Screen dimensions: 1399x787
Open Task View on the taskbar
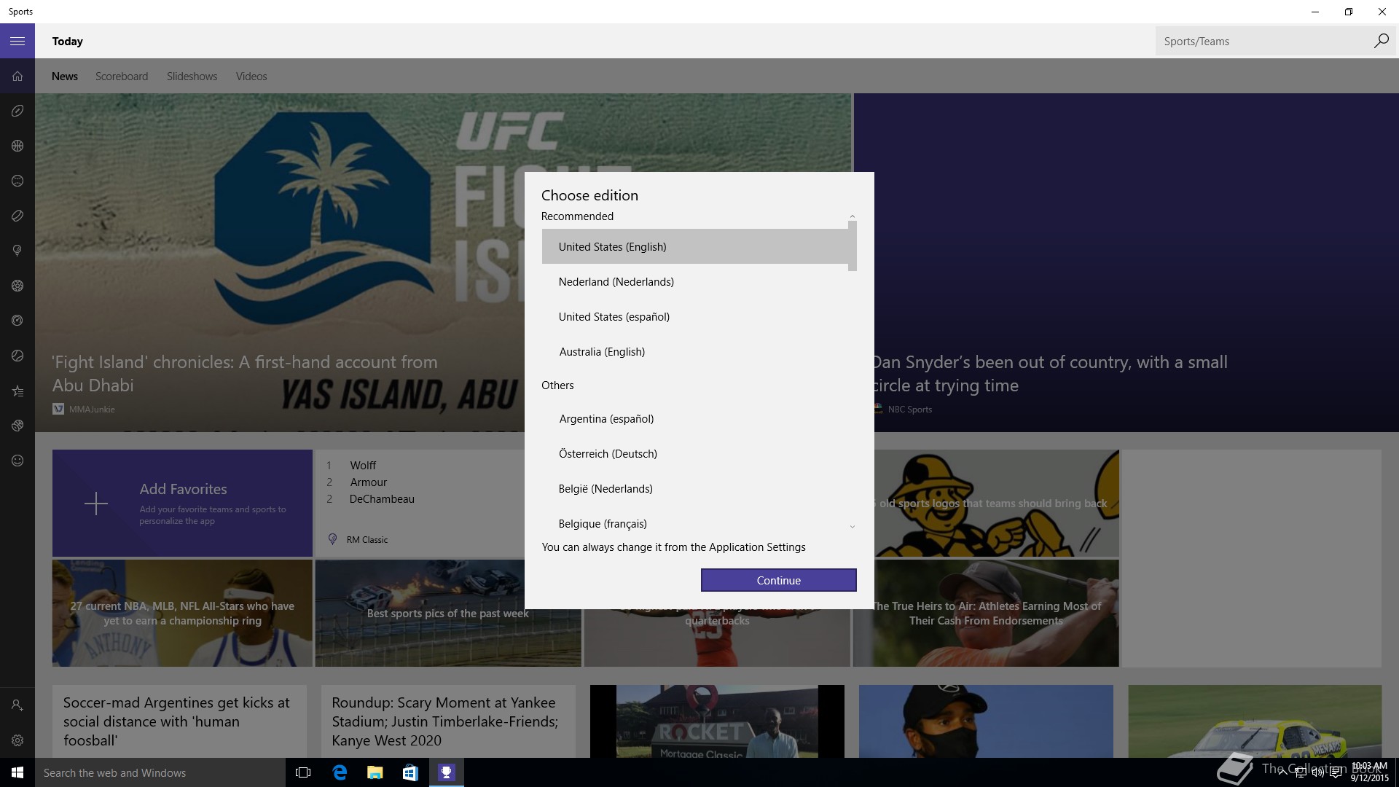pos(303,772)
